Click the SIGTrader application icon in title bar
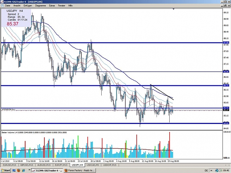The image size is (231, 173). 2,2
